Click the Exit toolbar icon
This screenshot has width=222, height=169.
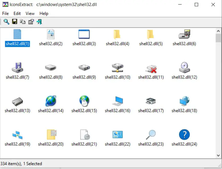pos(39,22)
